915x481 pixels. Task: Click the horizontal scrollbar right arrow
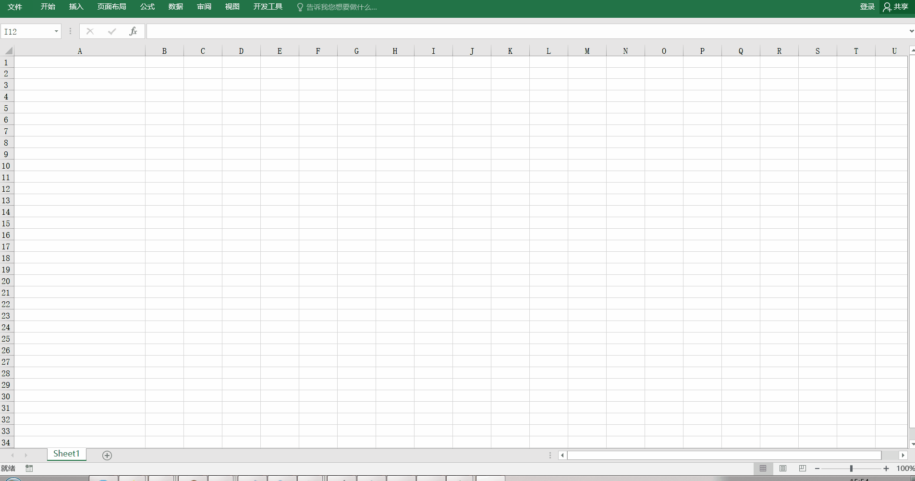coord(903,455)
